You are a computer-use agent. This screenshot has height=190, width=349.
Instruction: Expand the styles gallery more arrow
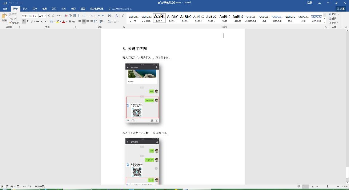coord(325,21)
